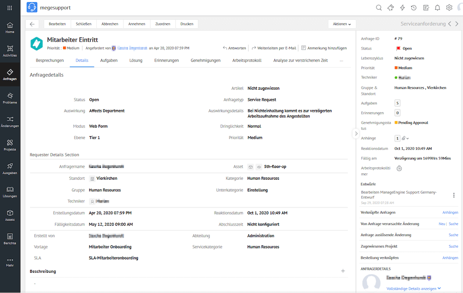Open the Genehmigungen tab
Image resolution: width=463 pixels, height=293 pixels.
[206, 61]
